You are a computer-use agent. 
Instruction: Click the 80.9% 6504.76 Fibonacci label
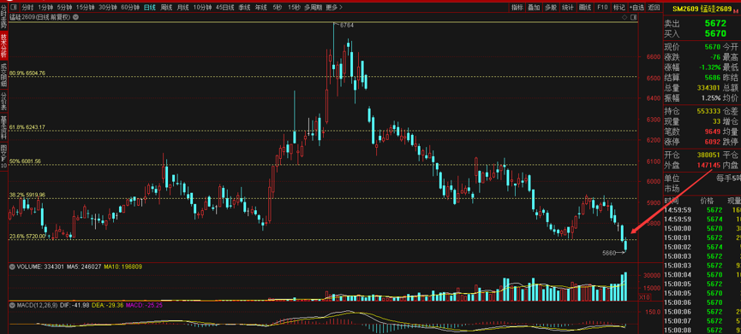[27, 73]
